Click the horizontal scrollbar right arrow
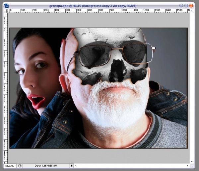 (188, 166)
